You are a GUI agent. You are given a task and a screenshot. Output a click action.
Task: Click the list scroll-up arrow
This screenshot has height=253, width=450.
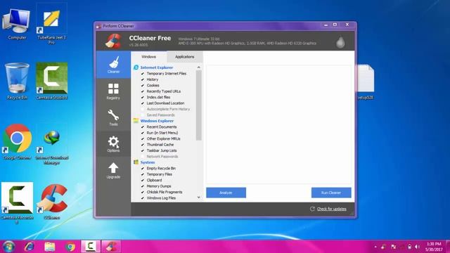pos(198,67)
